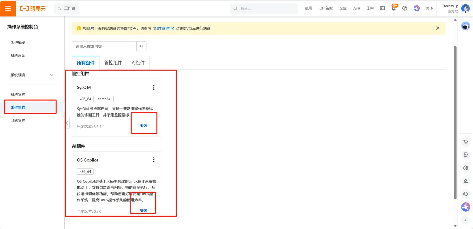The width and height of the screenshot is (473, 229).
Task: Open notifications bell with 99+ badge
Action: tap(394, 8)
